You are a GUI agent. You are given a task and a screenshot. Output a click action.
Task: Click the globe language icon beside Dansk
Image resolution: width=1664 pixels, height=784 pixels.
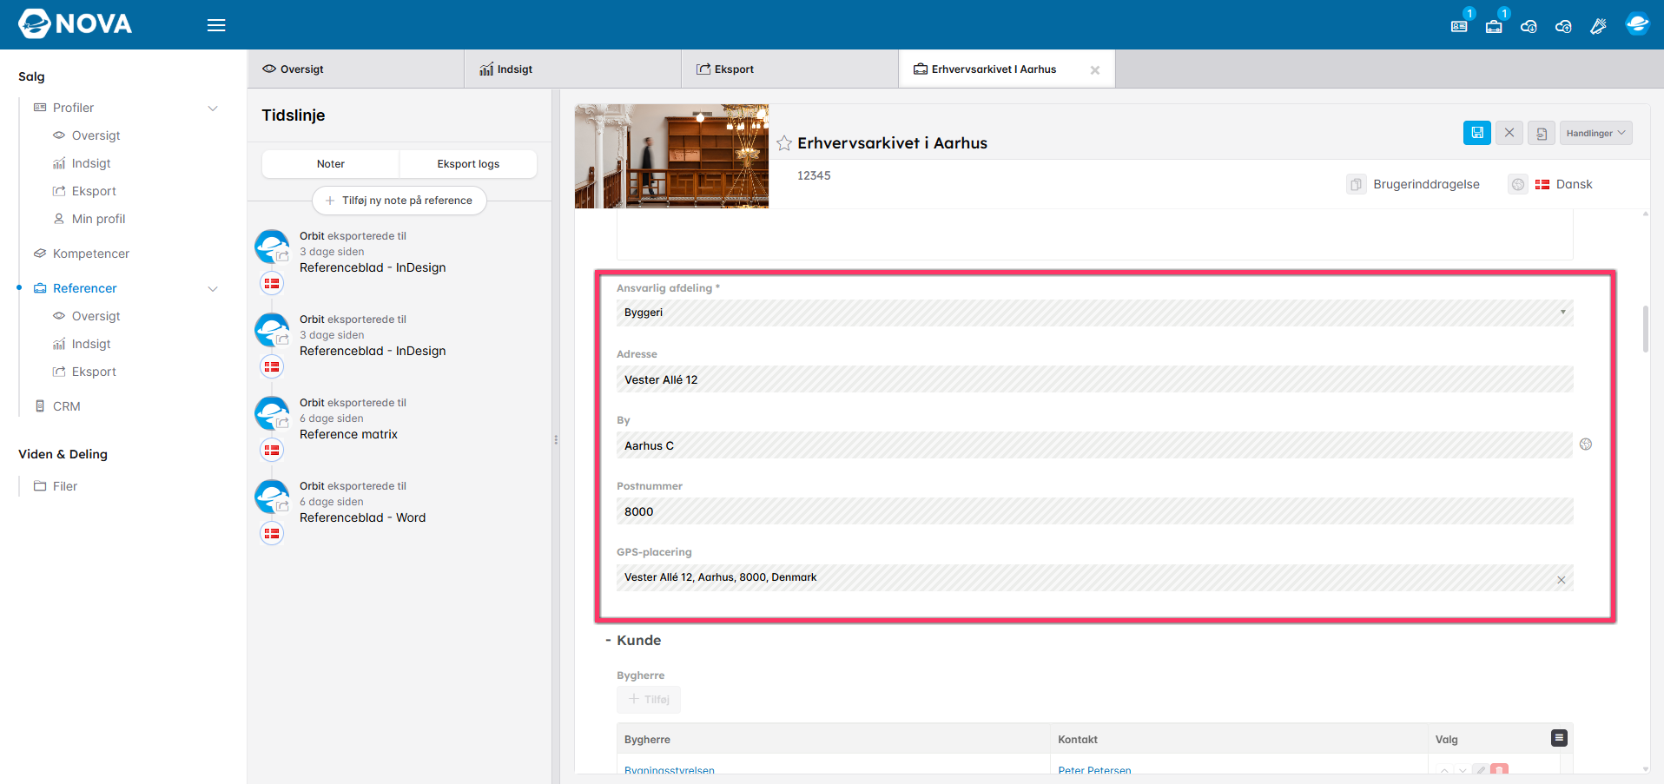coord(1517,184)
